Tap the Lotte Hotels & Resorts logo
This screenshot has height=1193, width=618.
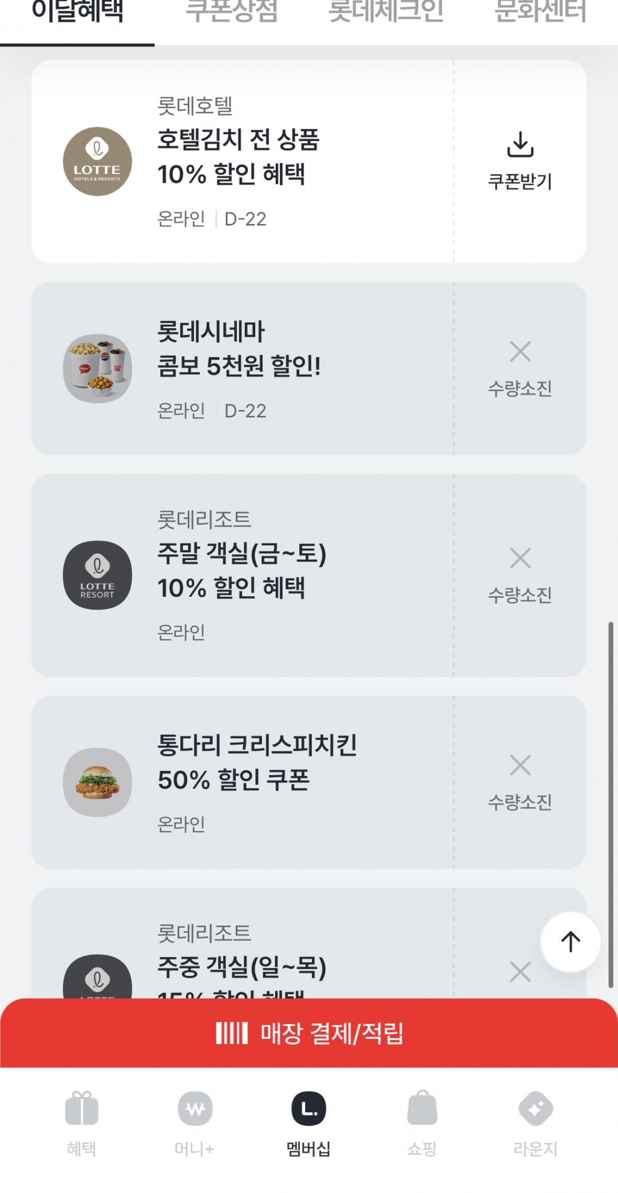97,162
